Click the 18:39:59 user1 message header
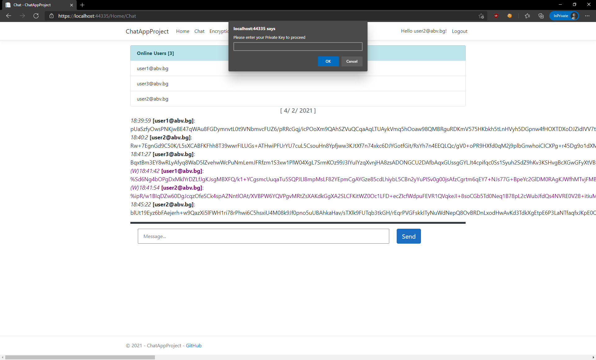The width and height of the screenshot is (596, 360). 163,121
